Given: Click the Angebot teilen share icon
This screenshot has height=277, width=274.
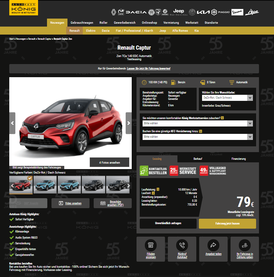Looking at the screenshot, I should pos(213,245).
